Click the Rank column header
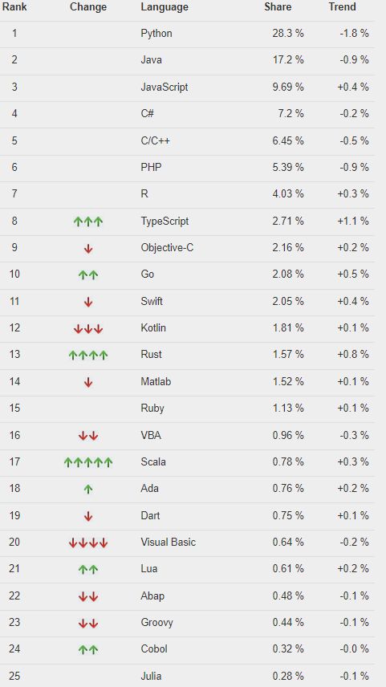The width and height of the screenshot is (386, 687). (x=14, y=7)
